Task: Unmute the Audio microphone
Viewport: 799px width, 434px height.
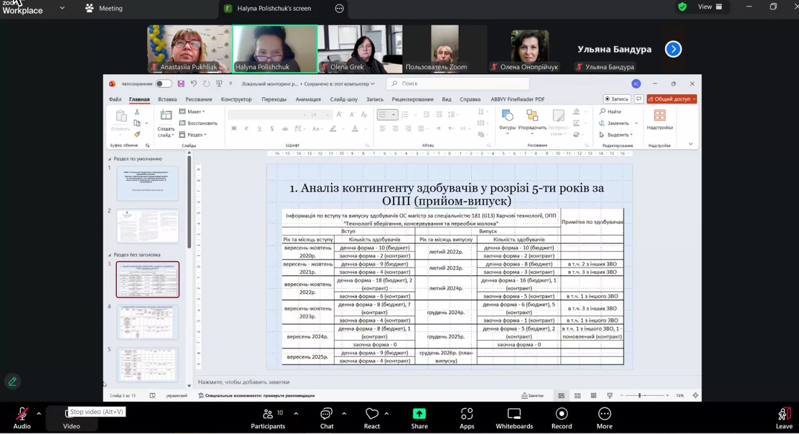Action: click(x=21, y=414)
